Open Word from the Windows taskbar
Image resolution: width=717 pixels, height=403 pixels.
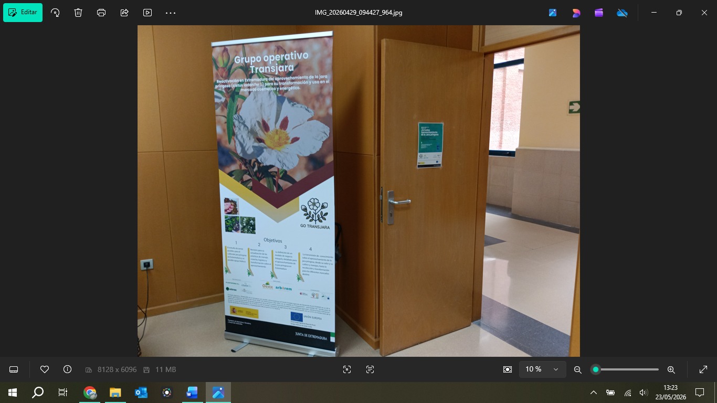click(192, 393)
